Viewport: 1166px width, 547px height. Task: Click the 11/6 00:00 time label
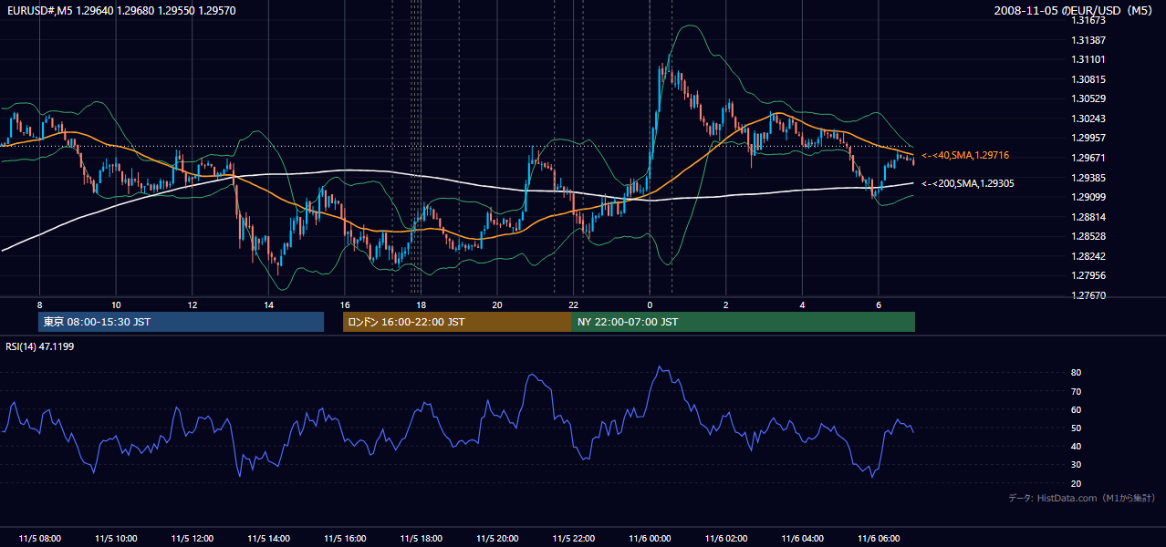click(x=650, y=539)
